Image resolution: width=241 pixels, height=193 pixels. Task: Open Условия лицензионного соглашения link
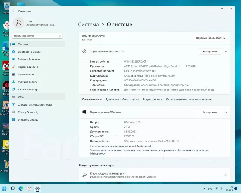149,152
